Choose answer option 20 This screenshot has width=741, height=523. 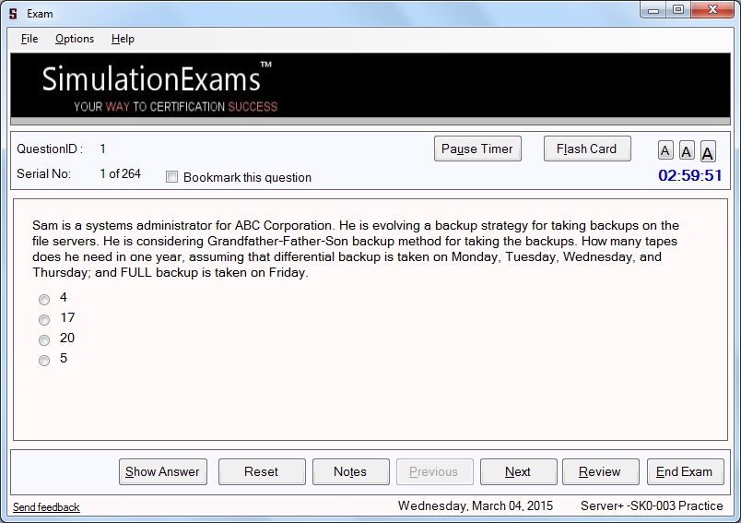44,340
